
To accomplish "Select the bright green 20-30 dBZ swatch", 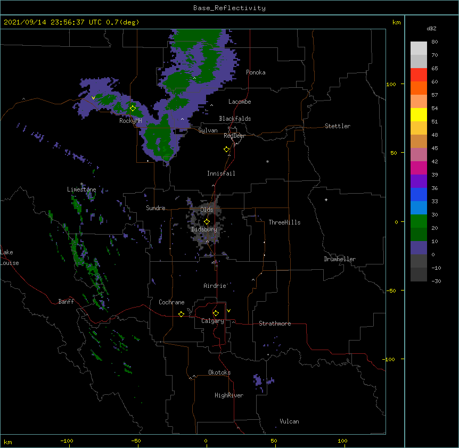I will point(419,221).
